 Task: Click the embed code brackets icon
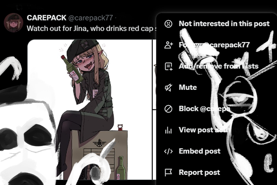click(168, 152)
